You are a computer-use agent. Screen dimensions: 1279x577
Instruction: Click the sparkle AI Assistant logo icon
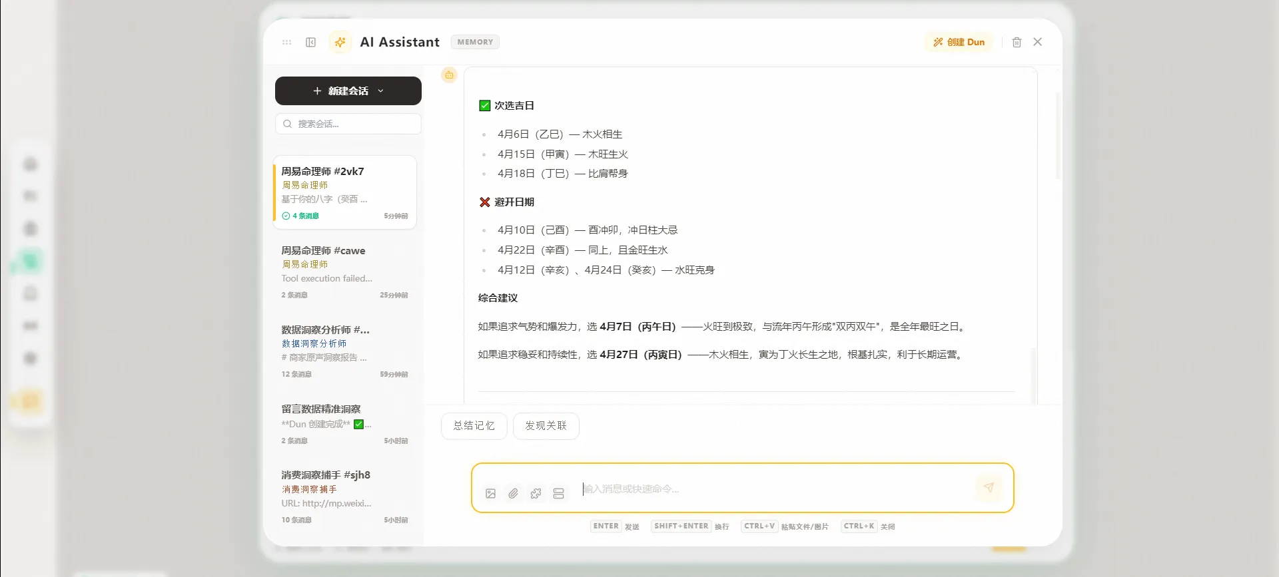340,42
